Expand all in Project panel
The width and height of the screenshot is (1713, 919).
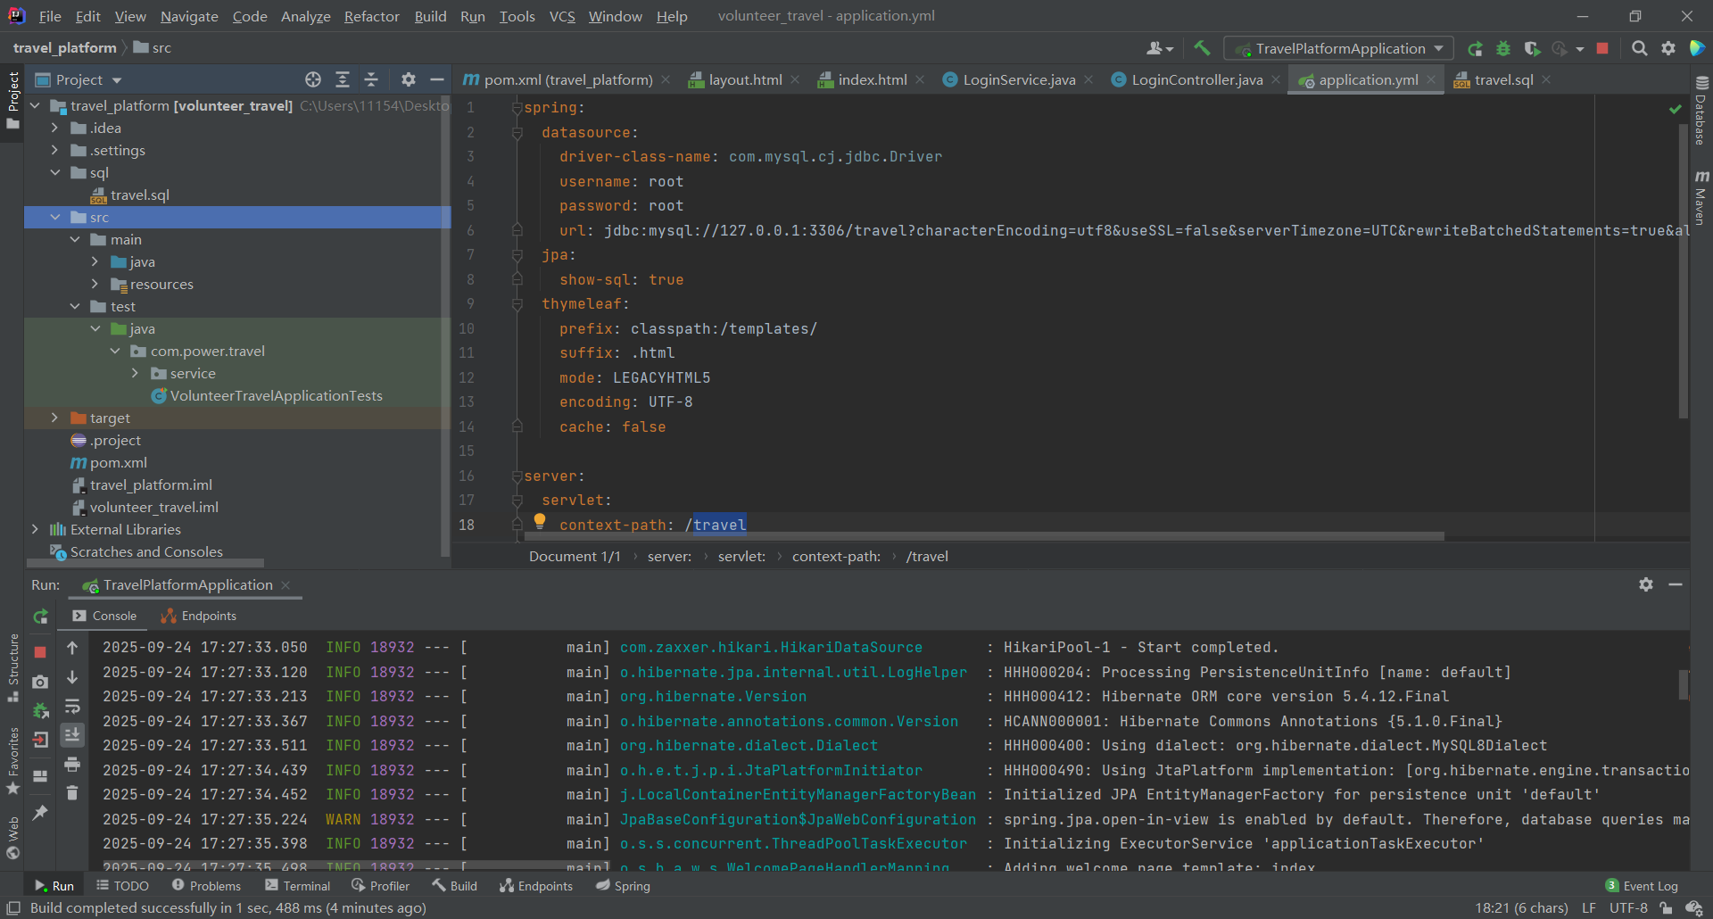pos(343,79)
